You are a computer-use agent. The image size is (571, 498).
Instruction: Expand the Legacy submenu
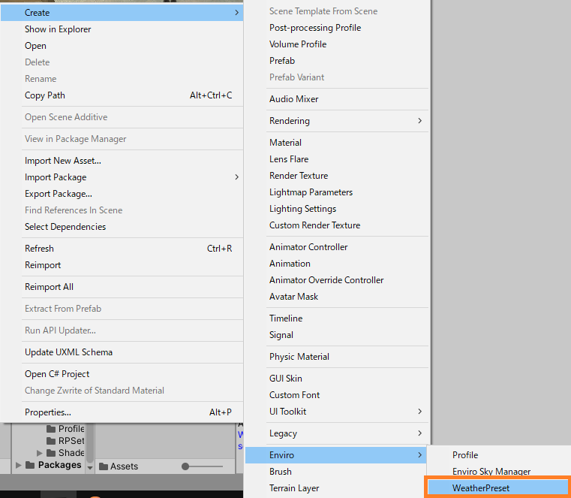coord(337,433)
